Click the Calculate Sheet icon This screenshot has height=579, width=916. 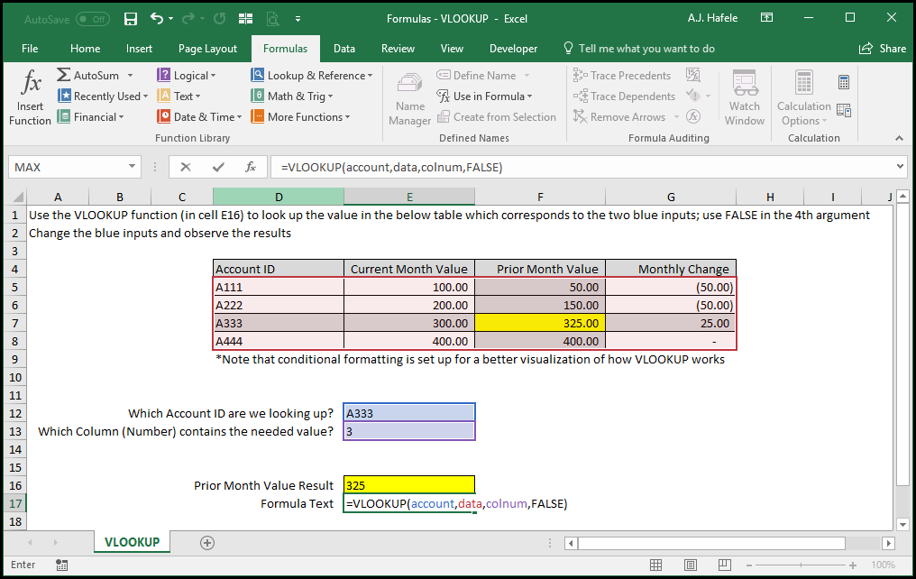coord(844,110)
